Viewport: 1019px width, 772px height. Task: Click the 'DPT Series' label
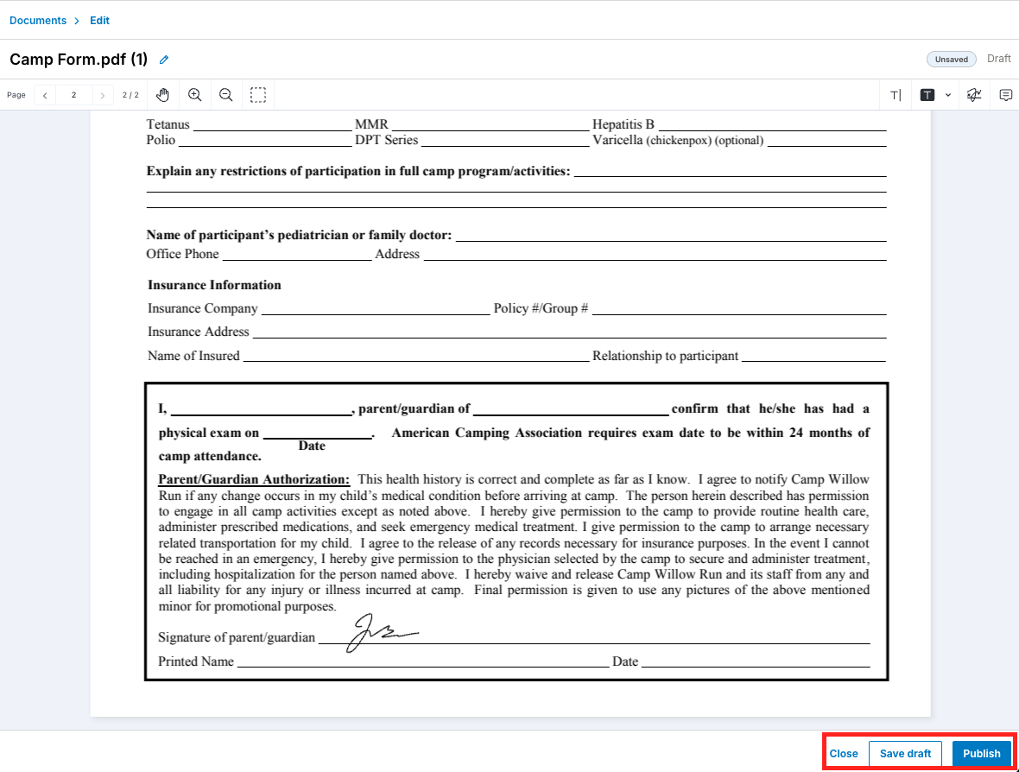tap(387, 140)
